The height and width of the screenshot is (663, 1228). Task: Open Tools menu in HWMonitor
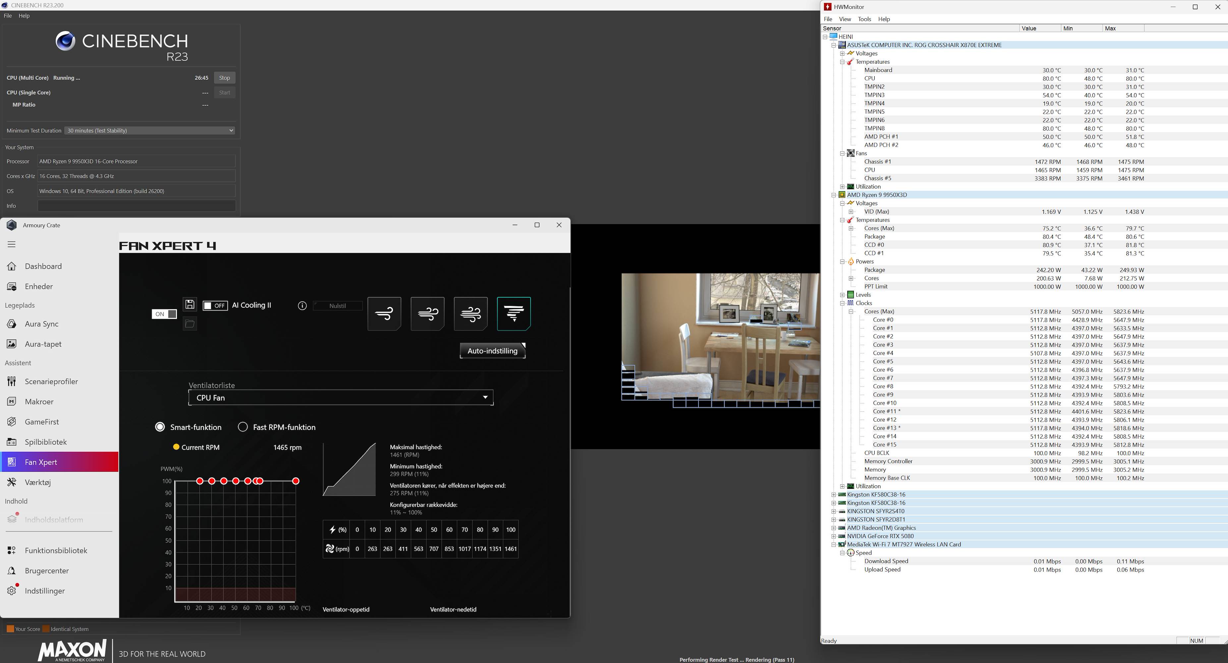[x=864, y=19]
